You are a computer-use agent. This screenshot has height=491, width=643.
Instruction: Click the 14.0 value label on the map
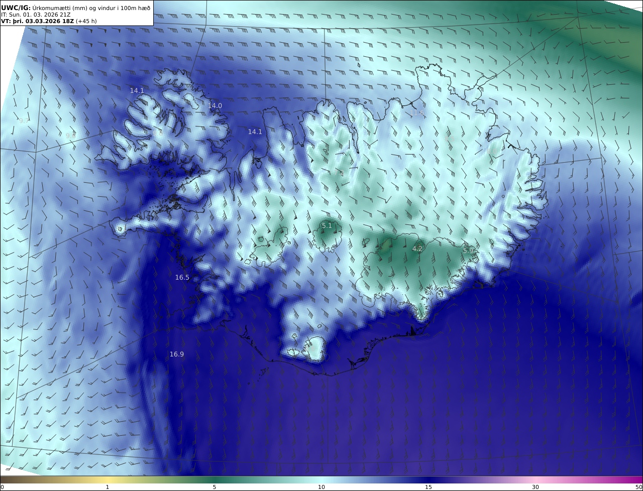pyautogui.click(x=215, y=106)
